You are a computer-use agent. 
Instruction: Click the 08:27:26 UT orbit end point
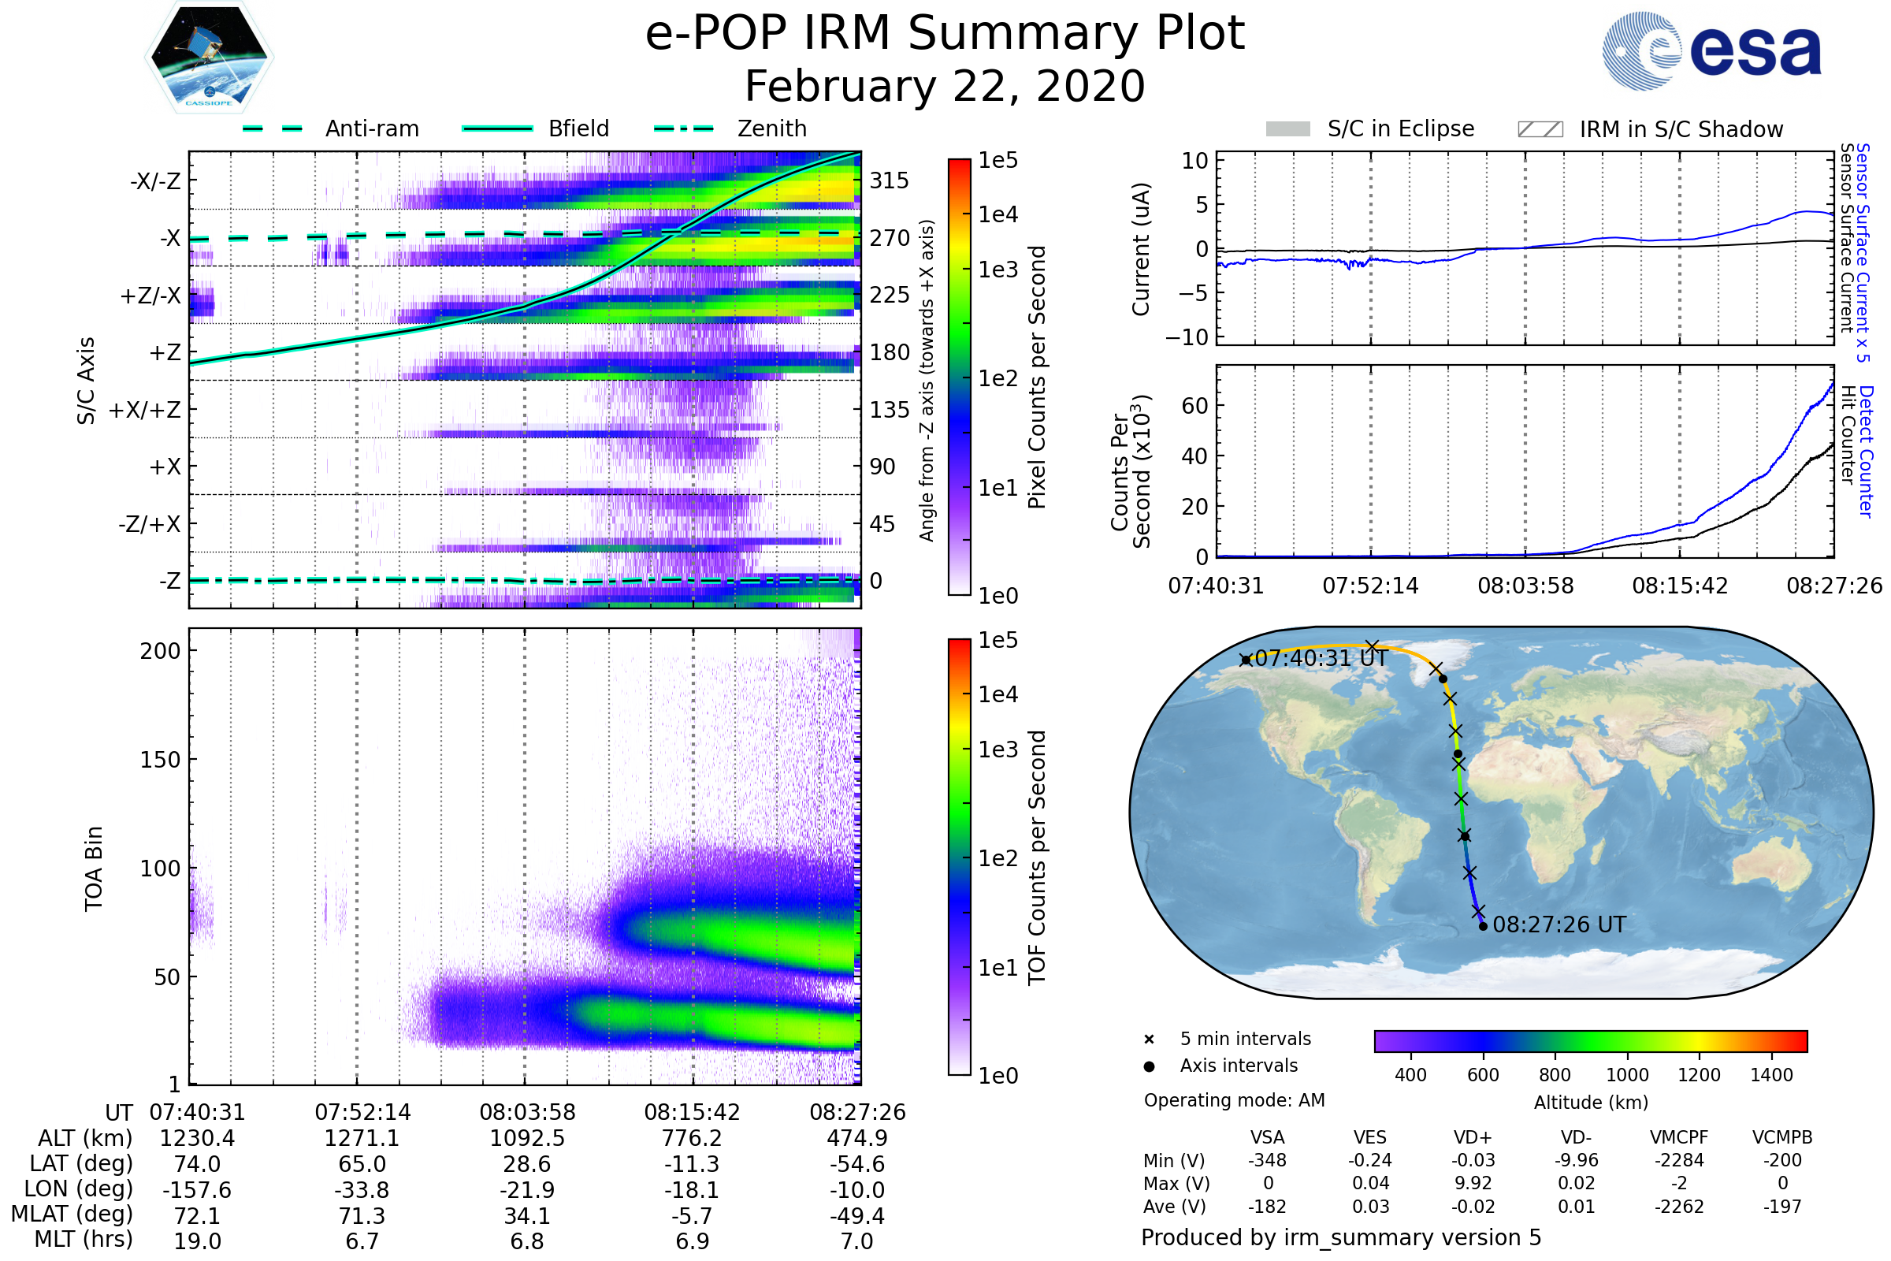[x=1484, y=927]
